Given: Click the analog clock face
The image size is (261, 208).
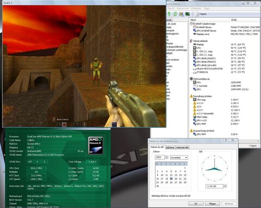Looking at the screenshot, I should [215, 168].
